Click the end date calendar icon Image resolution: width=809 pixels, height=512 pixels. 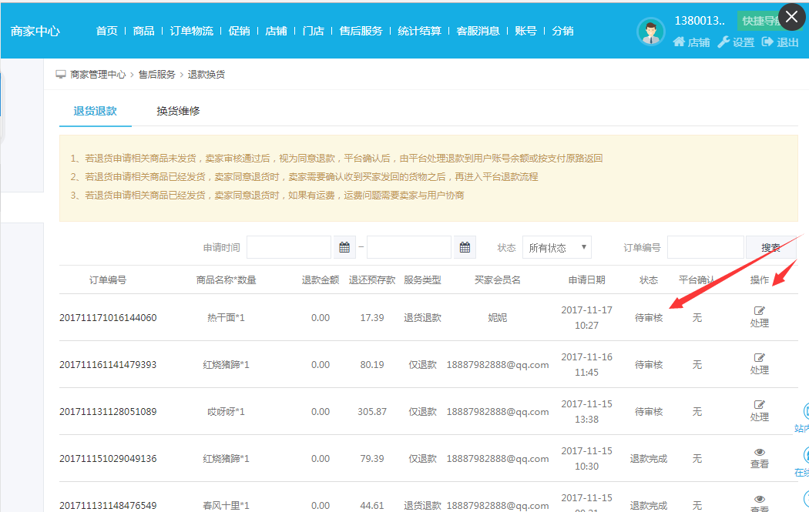point(465,247)
